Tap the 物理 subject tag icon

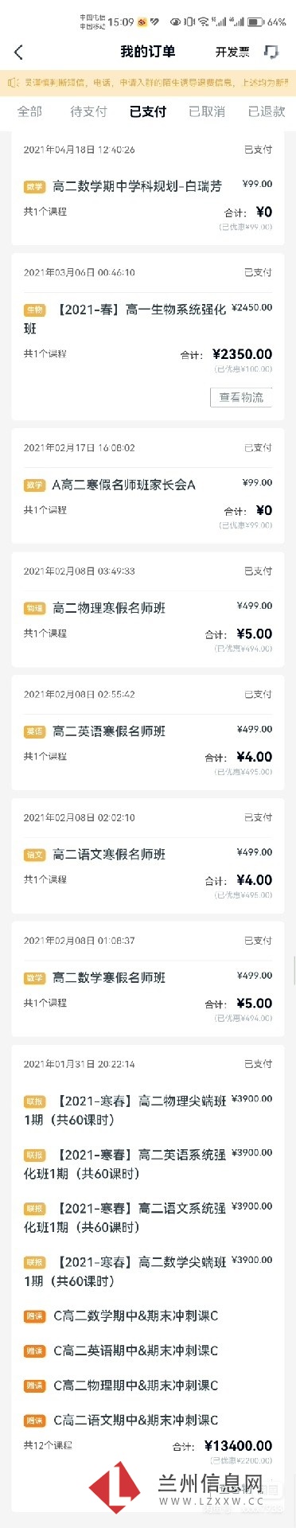(x=34, y=609)
